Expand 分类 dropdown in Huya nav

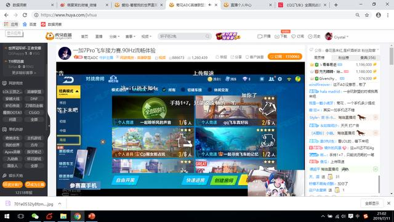pyautogui.click(x=115, y=36)
